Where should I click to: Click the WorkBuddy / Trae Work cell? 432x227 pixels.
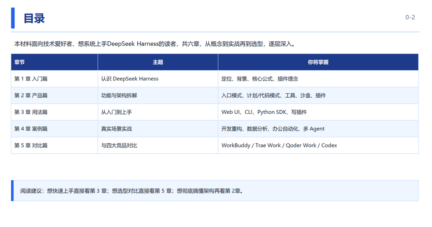point(318,145)
